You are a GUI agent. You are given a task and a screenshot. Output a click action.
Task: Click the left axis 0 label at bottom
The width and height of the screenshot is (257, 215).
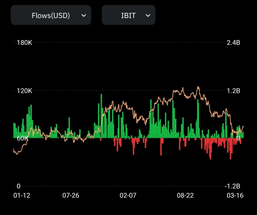coord(18,186)
